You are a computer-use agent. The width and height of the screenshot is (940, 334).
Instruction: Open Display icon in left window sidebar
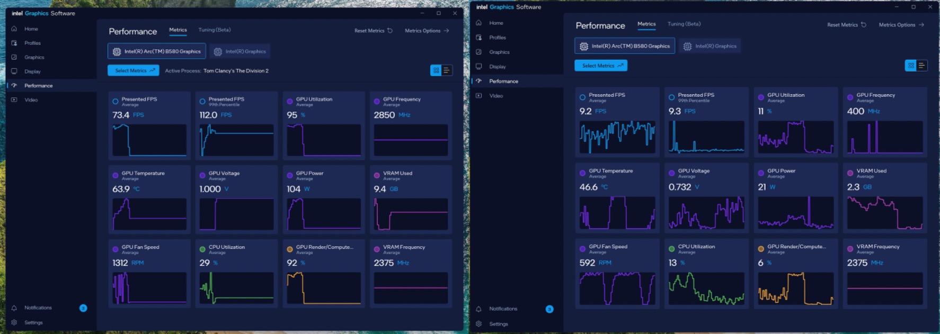[x=14, y=71]
